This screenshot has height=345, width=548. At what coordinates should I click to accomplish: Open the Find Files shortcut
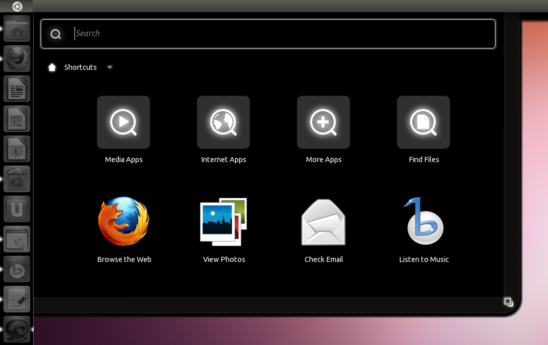point(423,122)
